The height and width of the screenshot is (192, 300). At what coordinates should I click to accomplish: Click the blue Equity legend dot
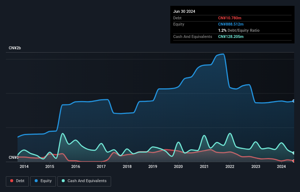pos(36,181)
